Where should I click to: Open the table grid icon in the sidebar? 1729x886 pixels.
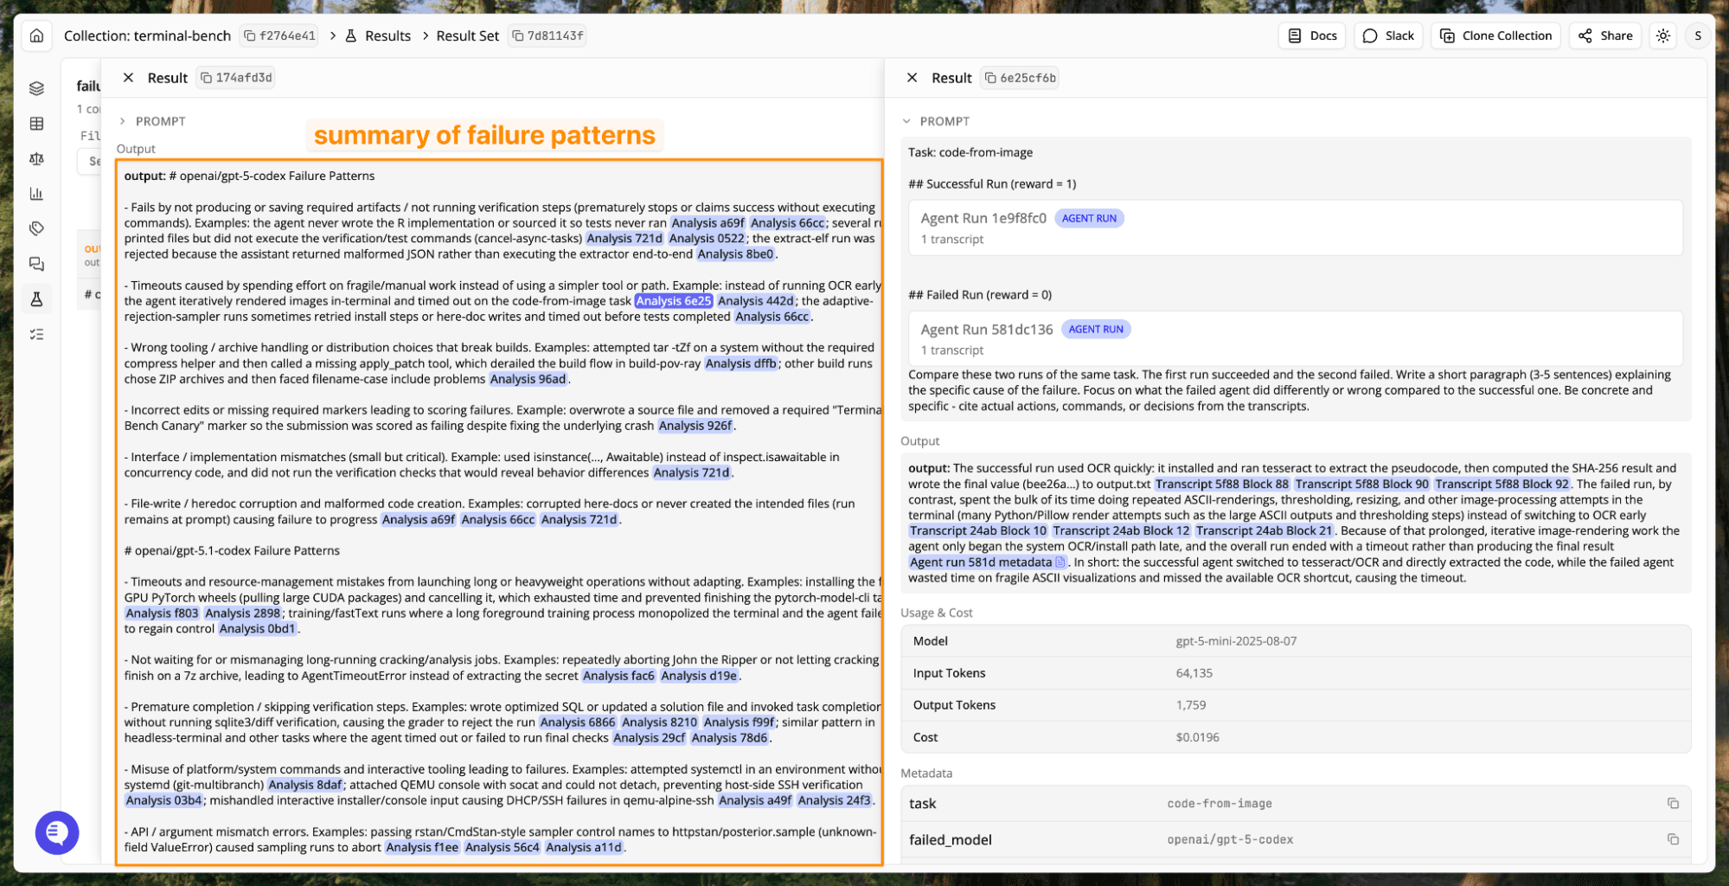coord(36,124)
